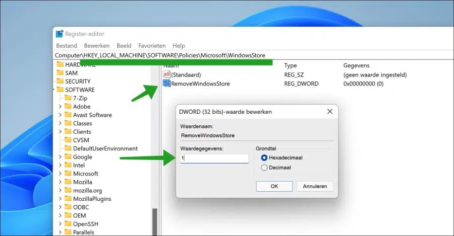Open the Beeld menu
Screen dimensions: 454x236
pos(124,46)
